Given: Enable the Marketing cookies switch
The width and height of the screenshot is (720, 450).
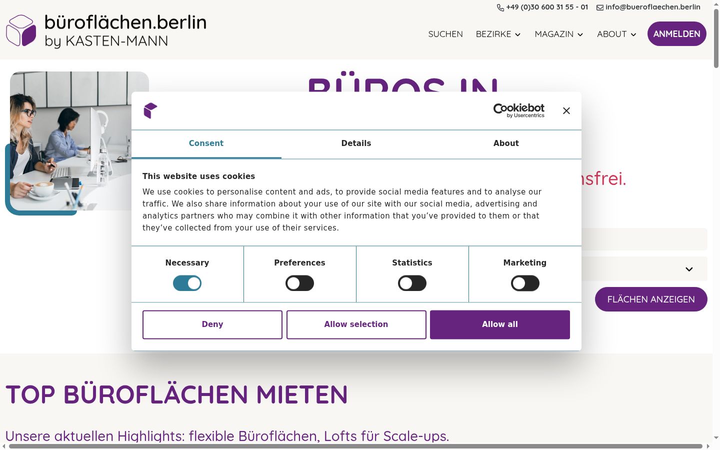Looking at the screenshot, I should [525, 283].
